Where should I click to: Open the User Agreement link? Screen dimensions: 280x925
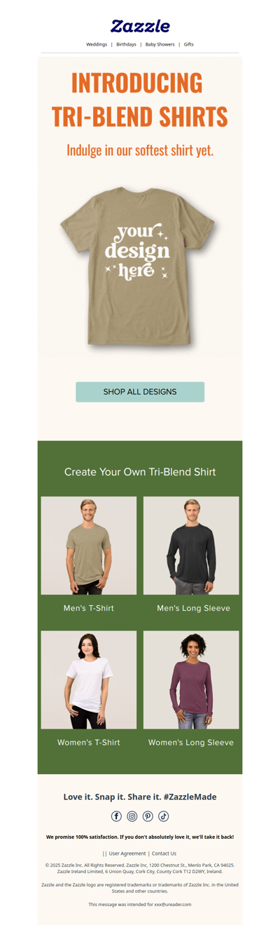point(127,853)
